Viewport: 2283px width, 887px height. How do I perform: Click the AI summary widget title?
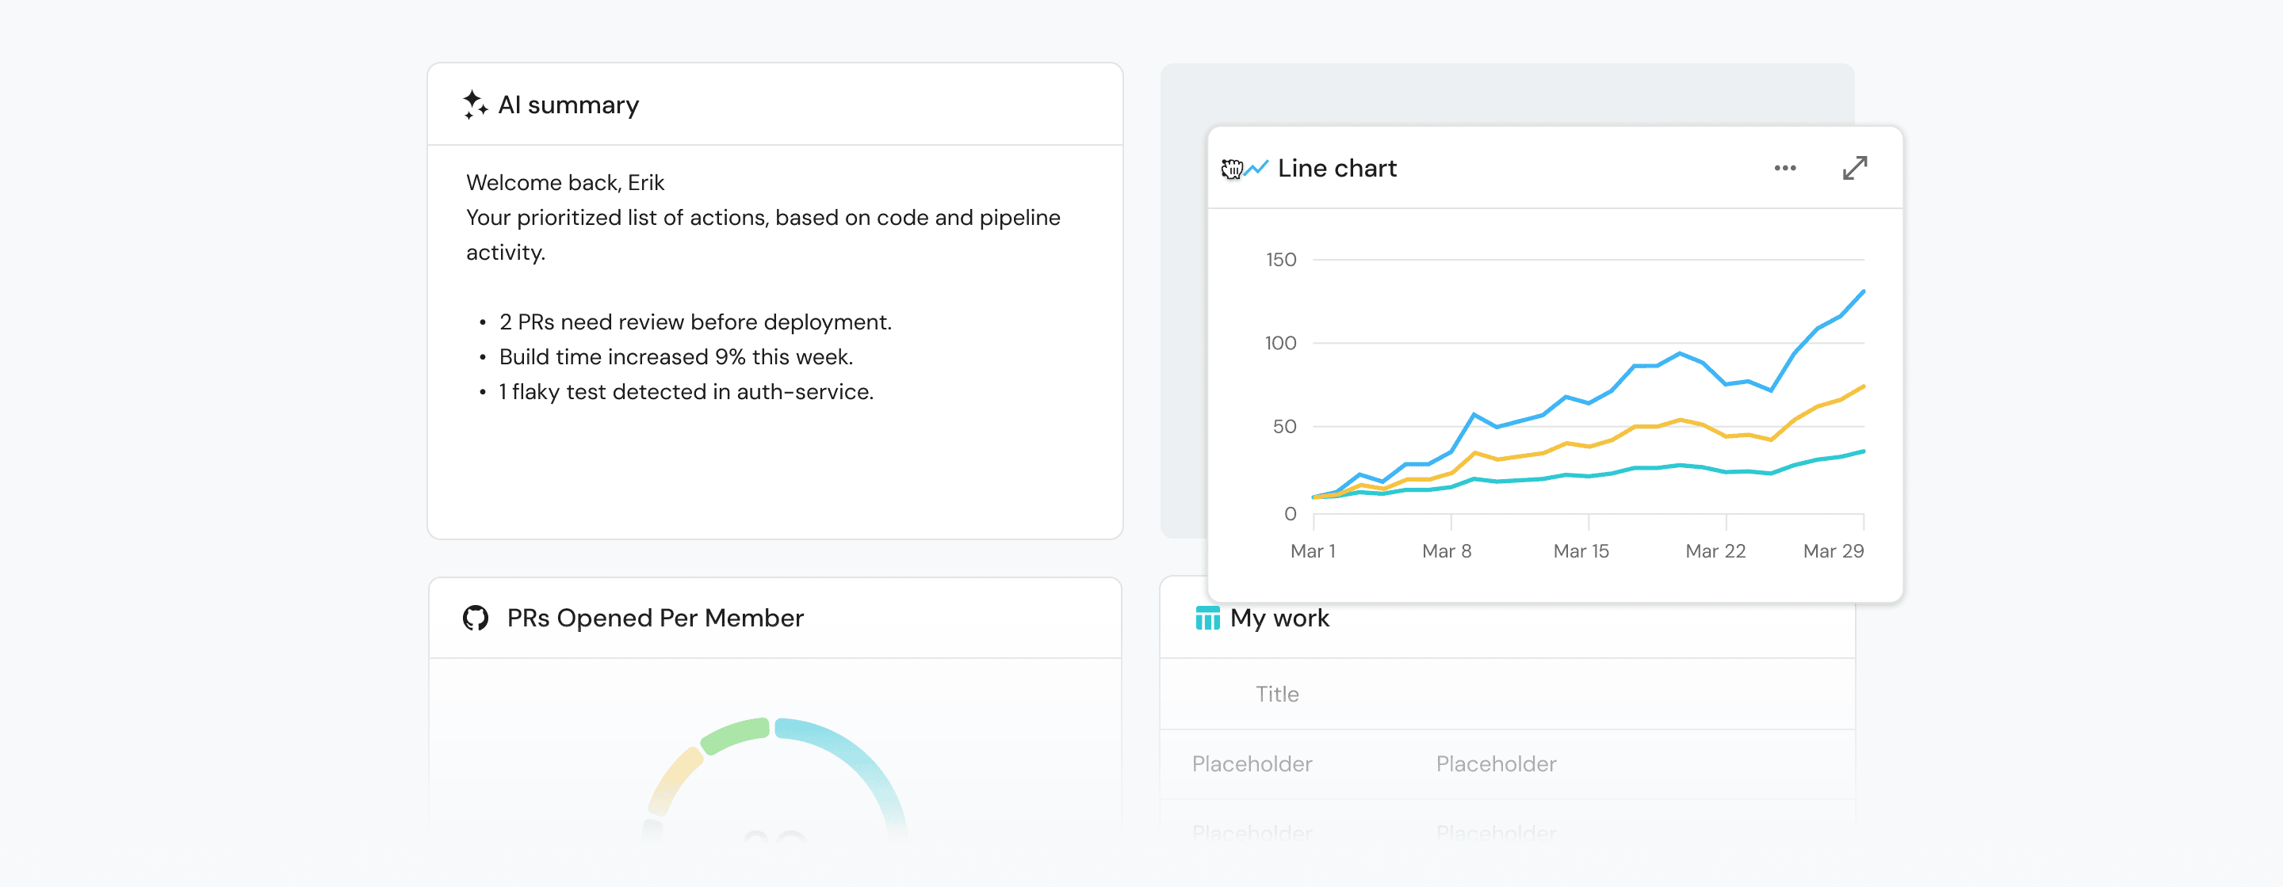click(568, 105)
